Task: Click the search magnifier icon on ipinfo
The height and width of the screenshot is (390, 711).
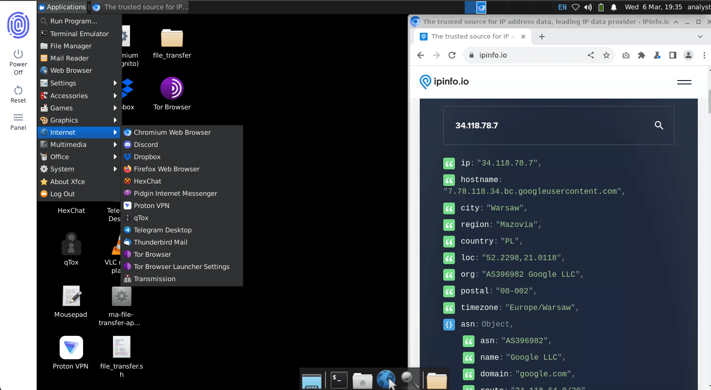Action: (x=659, y=125)
